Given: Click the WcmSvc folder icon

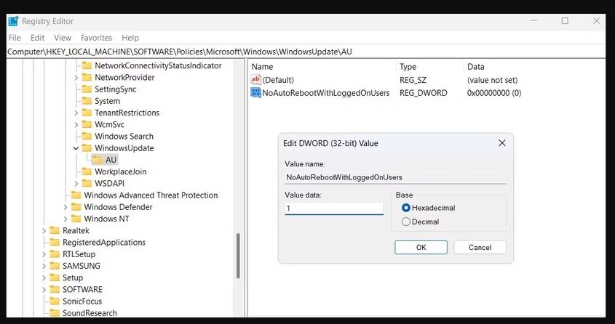Looking at the screenshot, I should coord(87,124).
